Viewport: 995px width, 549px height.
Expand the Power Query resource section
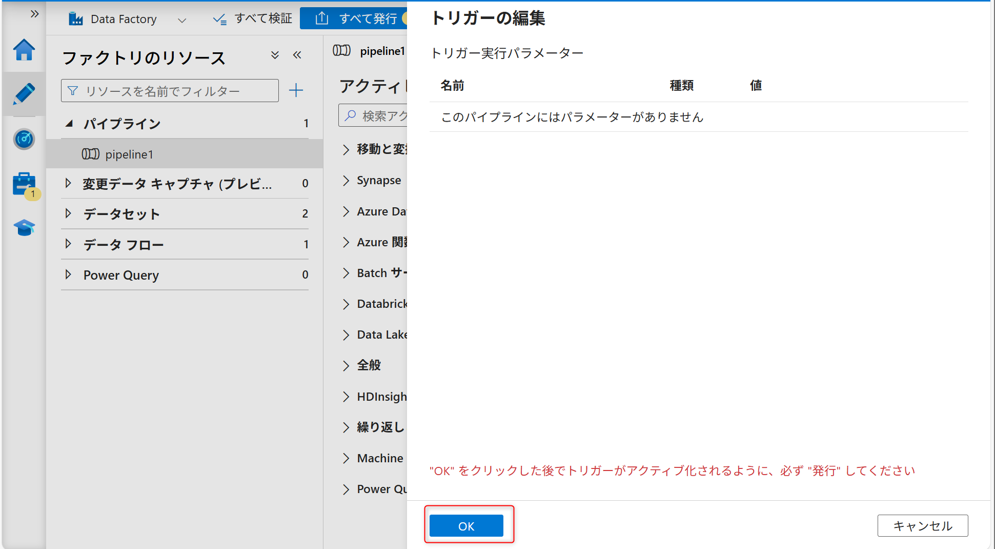[x=68, y=274]
